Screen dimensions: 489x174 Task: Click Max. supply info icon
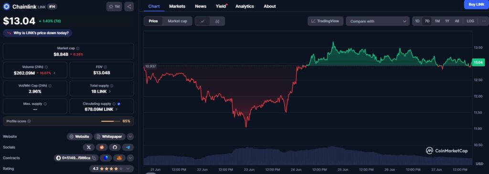tap(45, 104)
